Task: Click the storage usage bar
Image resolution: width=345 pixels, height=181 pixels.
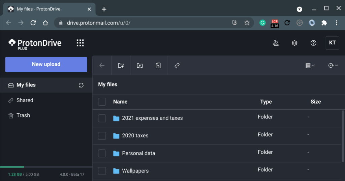Action: click(46, 167)
